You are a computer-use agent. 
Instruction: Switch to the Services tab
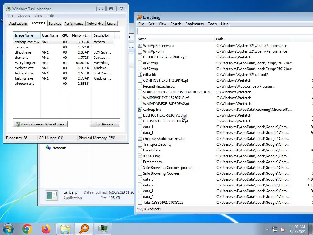click(55, 24)
